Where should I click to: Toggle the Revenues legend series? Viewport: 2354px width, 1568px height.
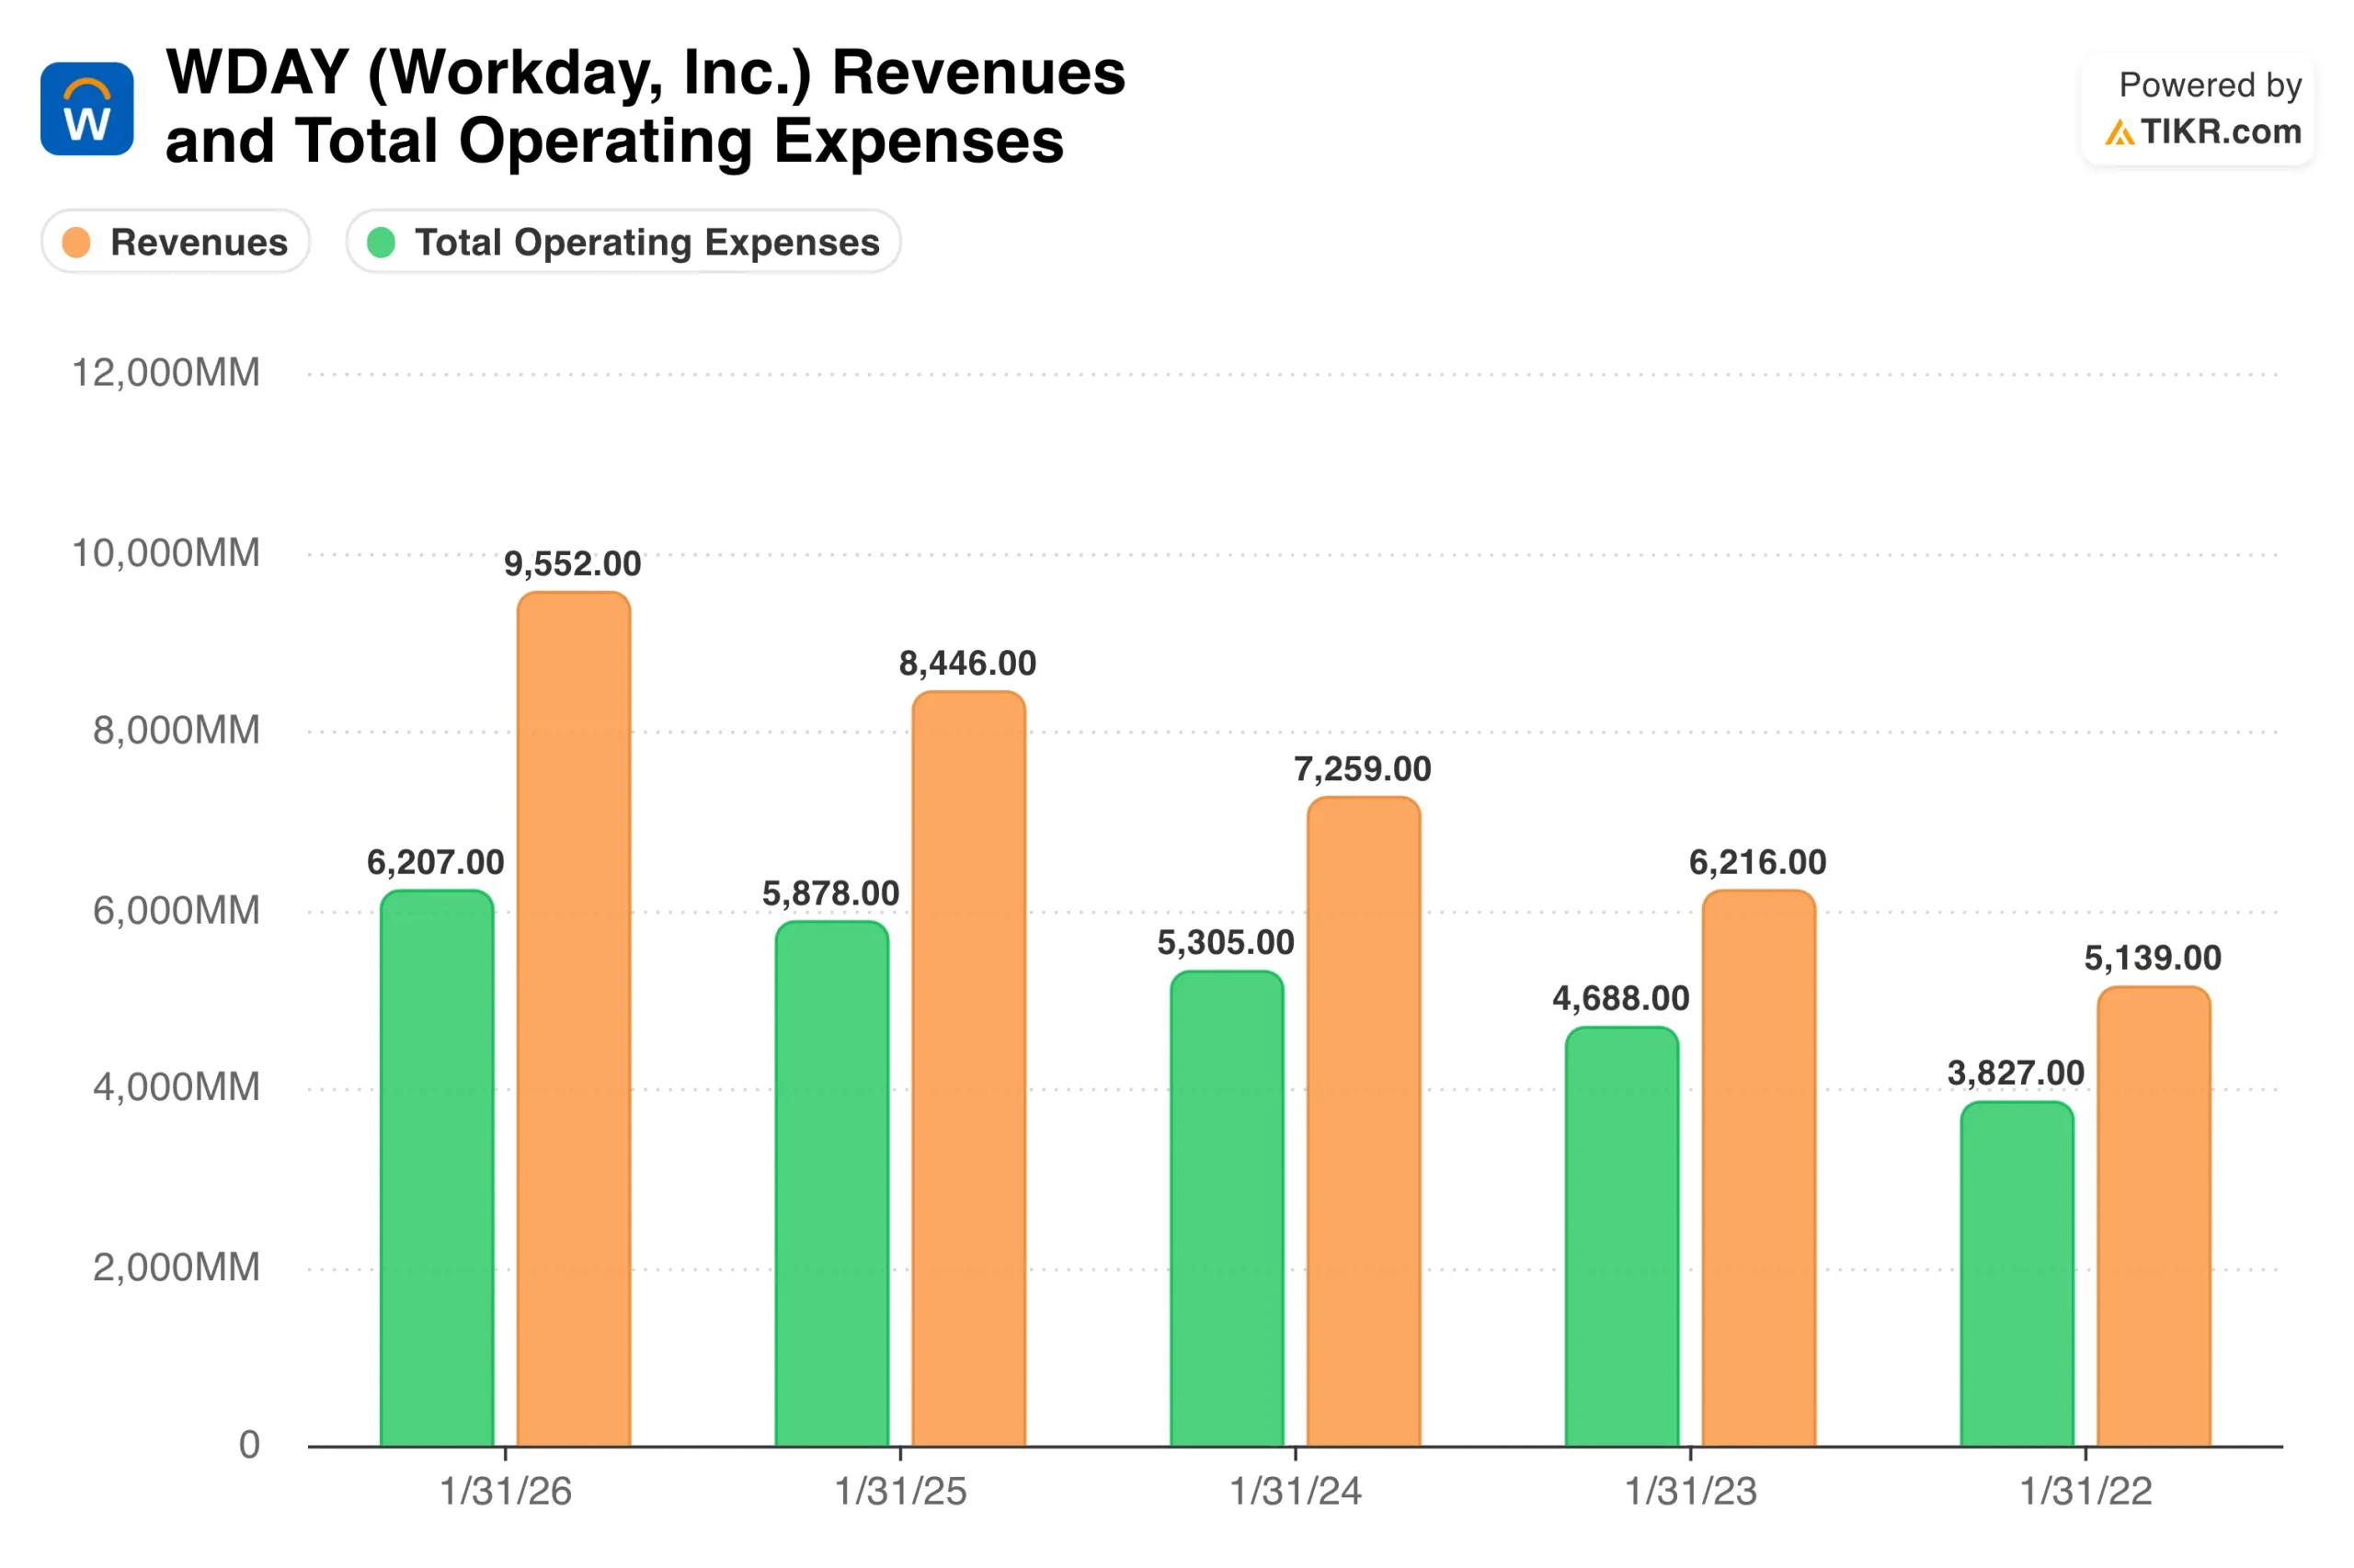(x=176, y=242)
